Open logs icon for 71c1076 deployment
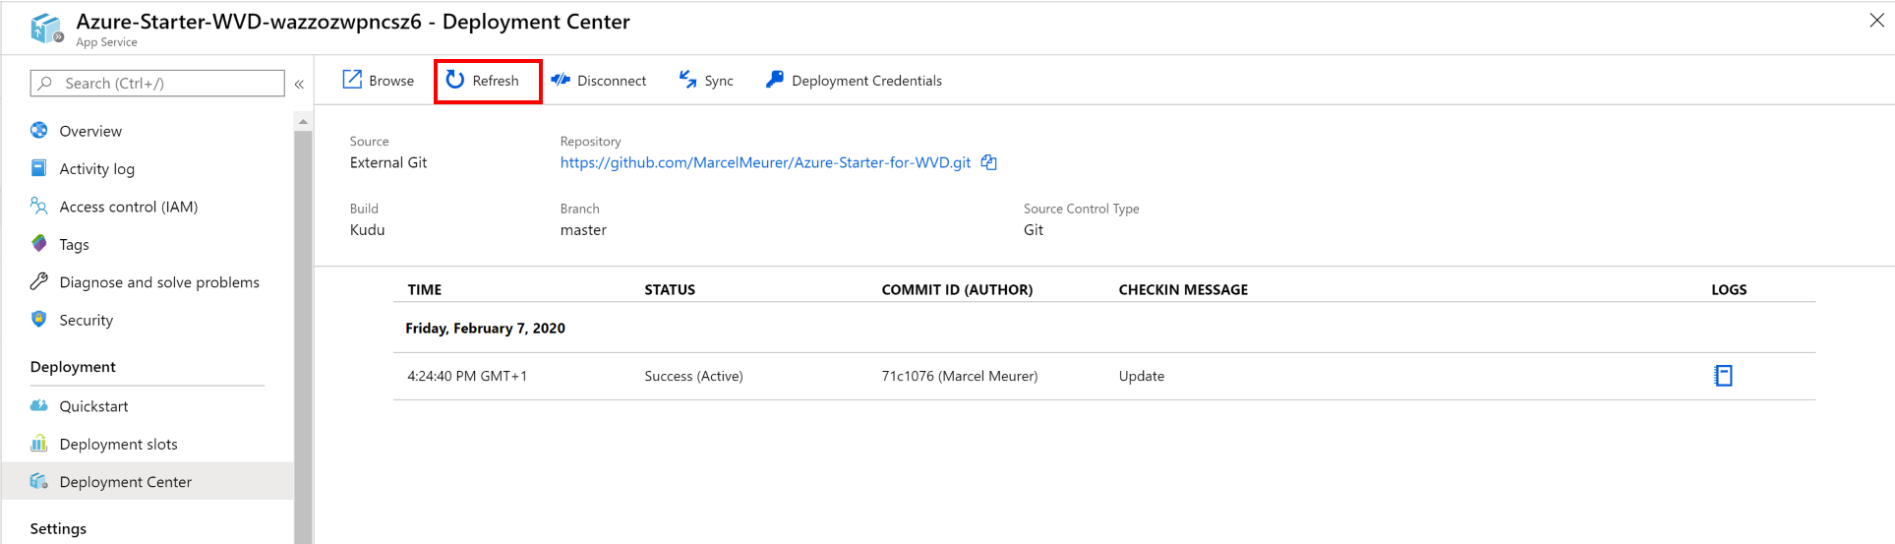Image resolution: width=1895 pixels, height=544 pixels. 1723,376
